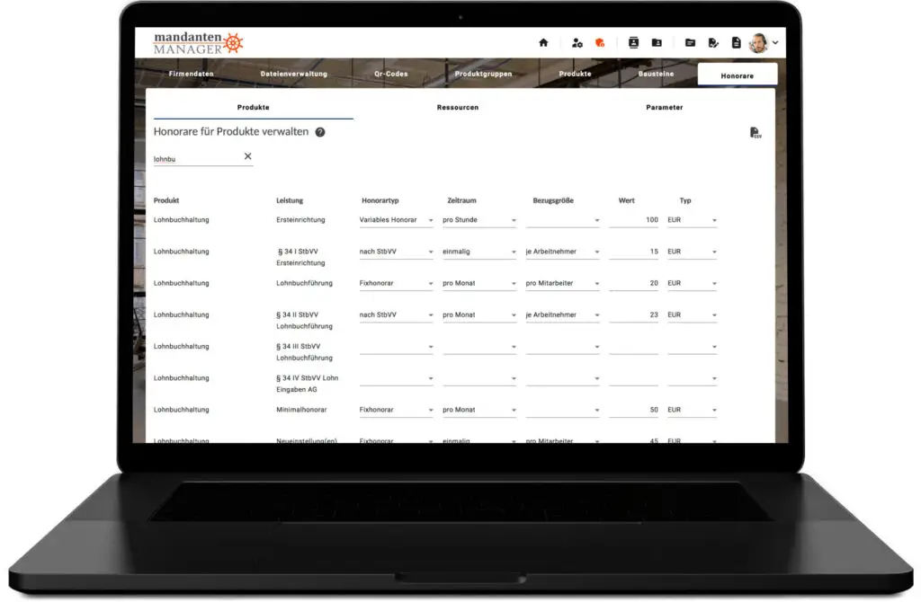Click the Wert field showing 100
921x602 pixels.
pos(634,220)
